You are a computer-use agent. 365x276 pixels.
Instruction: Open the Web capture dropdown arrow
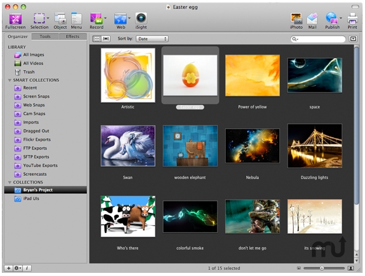[x=129, y=18]
